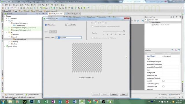Toggle the clickable property checkbox
This screenshot has height=104, width=185.
[163, 81]
